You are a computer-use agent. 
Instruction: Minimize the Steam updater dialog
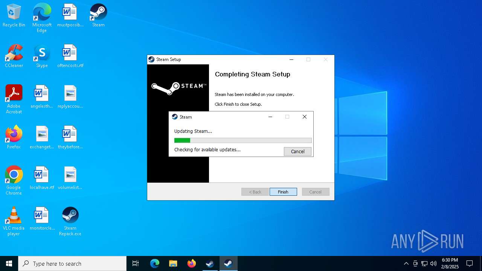tap(270, 117)
